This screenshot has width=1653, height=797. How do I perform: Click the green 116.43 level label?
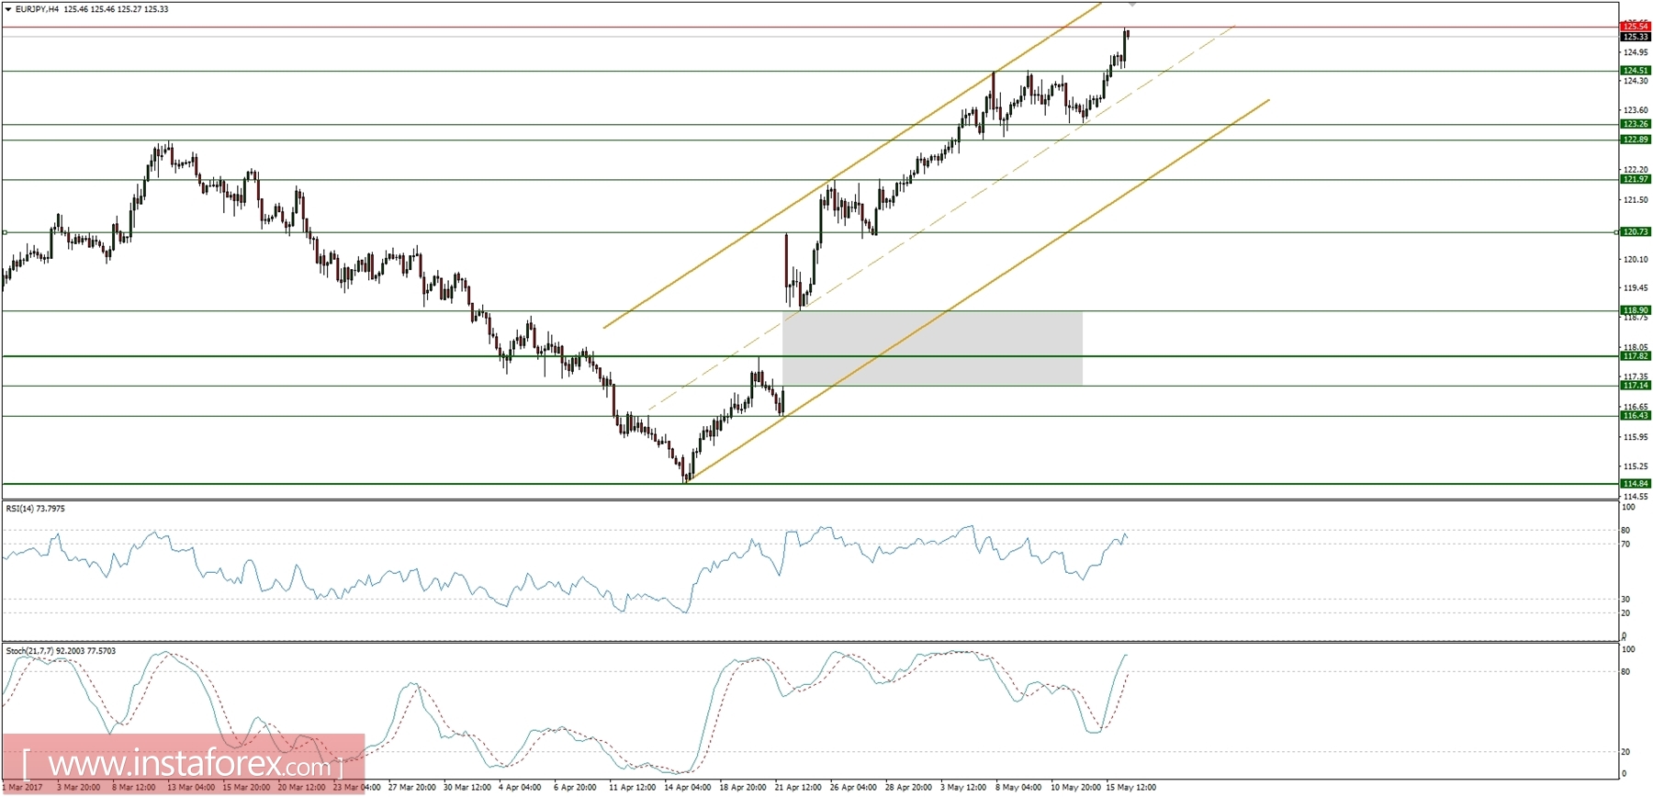pyautogui.click(x=1636, y=416)
